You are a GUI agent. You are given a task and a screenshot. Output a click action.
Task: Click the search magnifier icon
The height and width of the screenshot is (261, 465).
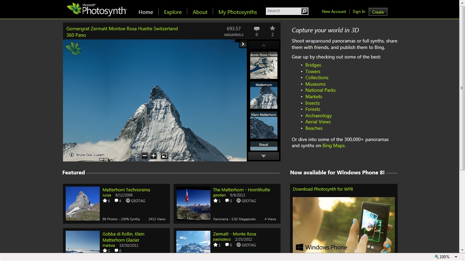tap(304, 11)
